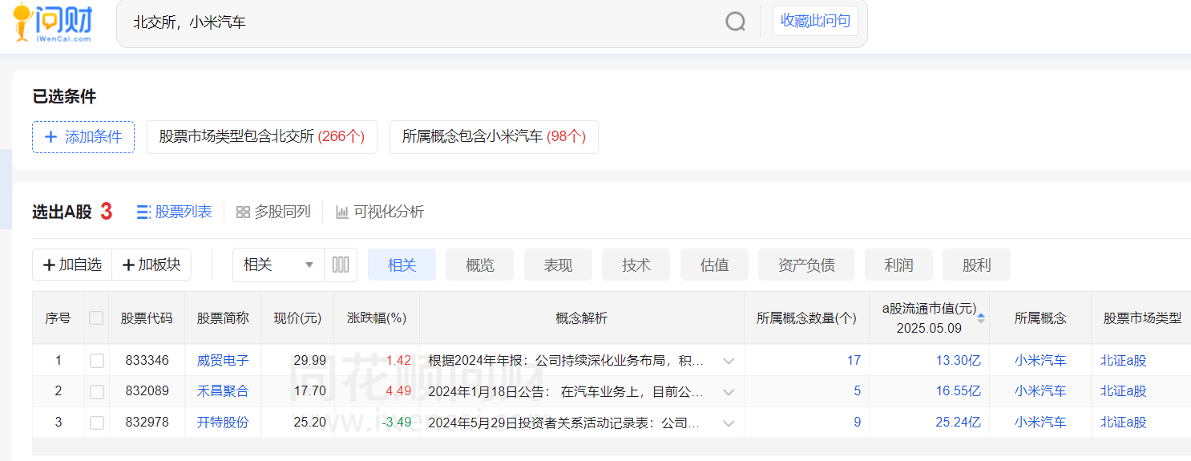Switch to 多股同列 view
1191x461 pixels.
click(x=273, y=212)
